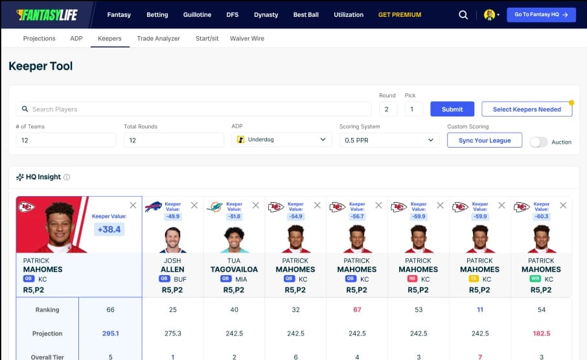Image resolution: width=587 pixels, height=360 pixels.
Task: Open the Best Ball menu
Action: (x=306, y=15)
